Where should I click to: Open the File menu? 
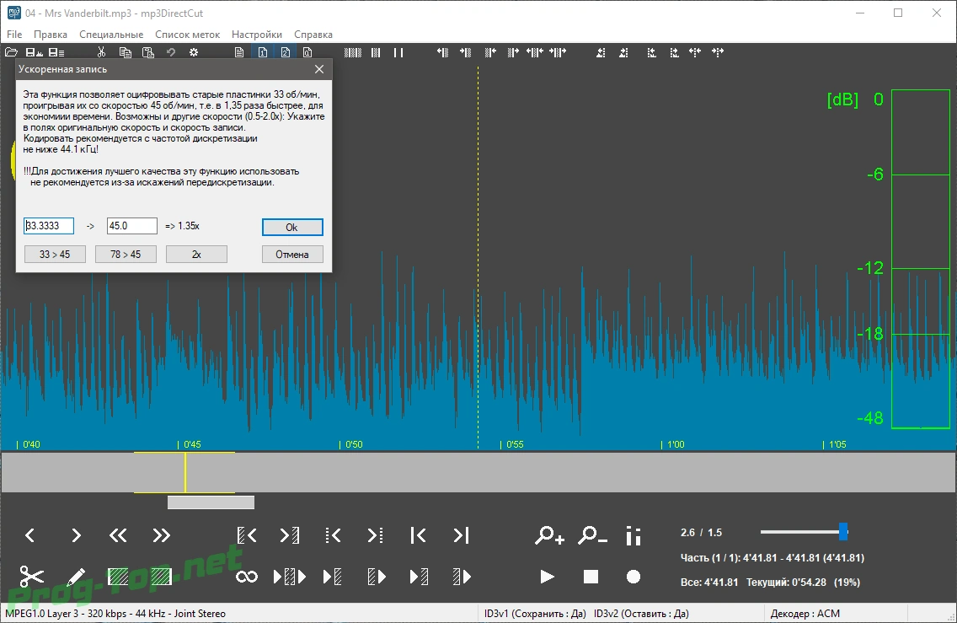14,35
